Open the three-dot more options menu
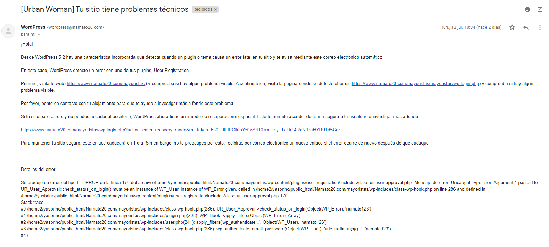This screenshot has height=247, width=549. tap(540, 27)
